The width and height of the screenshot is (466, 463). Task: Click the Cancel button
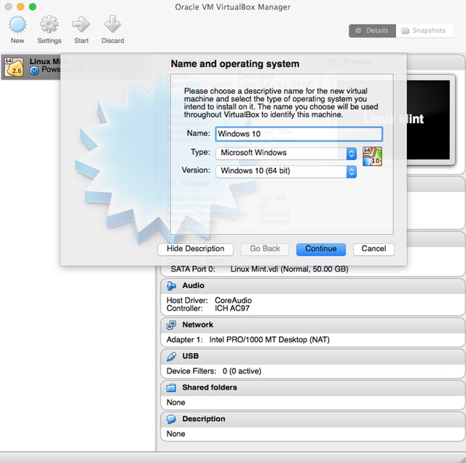point(374,249)
